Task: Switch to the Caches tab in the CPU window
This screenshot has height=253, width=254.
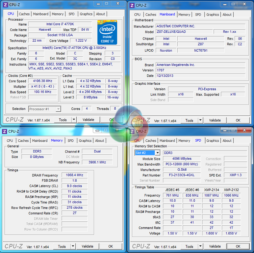Action: tap(24, 14)
